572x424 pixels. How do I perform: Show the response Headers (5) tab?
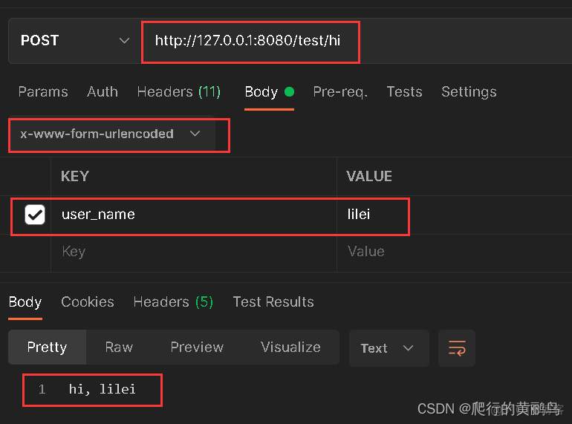tap(173, 302)
